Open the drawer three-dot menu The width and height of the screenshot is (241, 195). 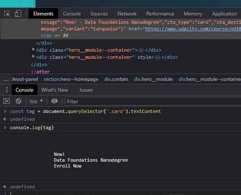point(7,90)
